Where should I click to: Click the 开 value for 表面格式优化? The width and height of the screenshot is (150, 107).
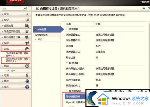97,85
